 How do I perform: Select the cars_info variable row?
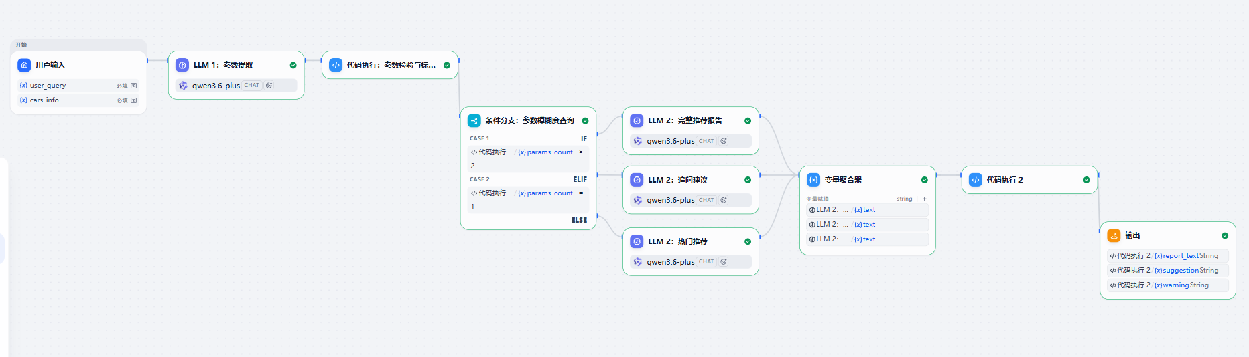pyautogui.click(x=78, y=100)
